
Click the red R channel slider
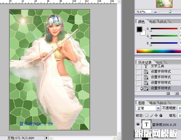tap(164, 29)
